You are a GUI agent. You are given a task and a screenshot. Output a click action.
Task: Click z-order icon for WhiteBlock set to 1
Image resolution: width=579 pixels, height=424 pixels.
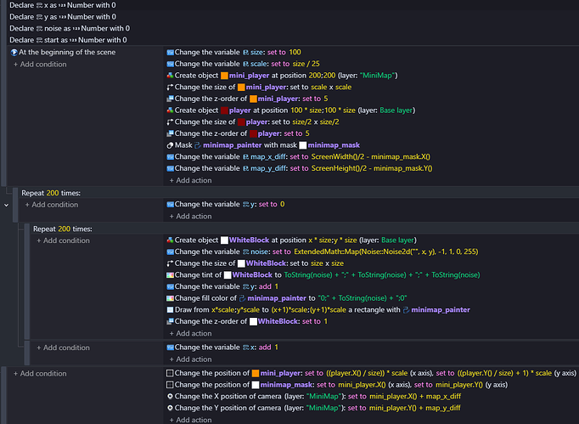171,321
